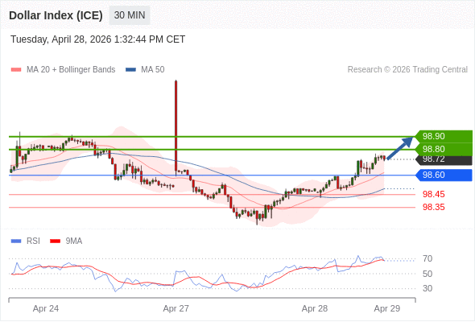
Task: Click the blue MA 50 legend swatch
Action: [130, 70]
